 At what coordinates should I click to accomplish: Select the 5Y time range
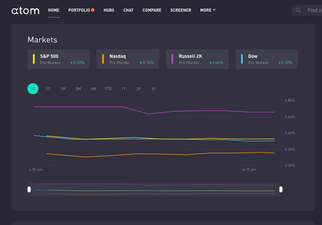pyautogui.click(x=154, y=89)
